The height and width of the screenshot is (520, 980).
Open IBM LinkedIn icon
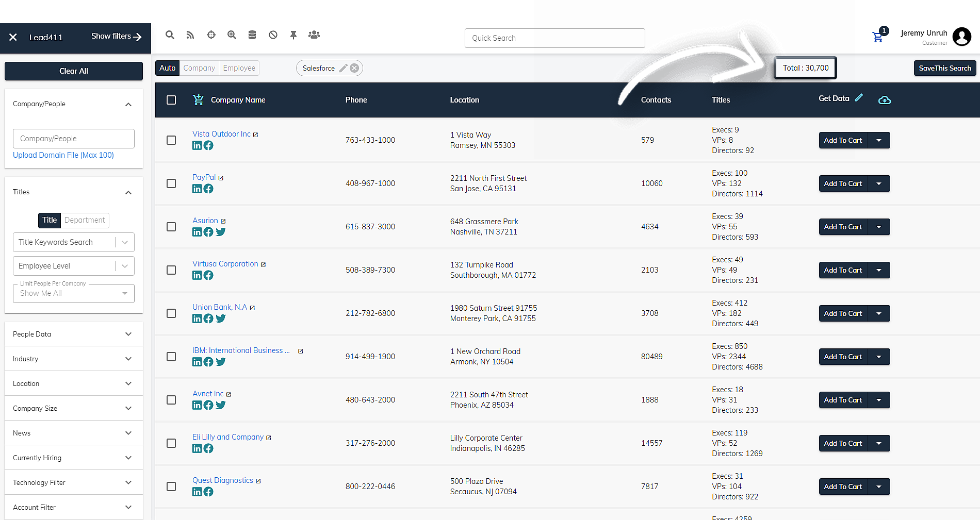[x=197, y=362]
